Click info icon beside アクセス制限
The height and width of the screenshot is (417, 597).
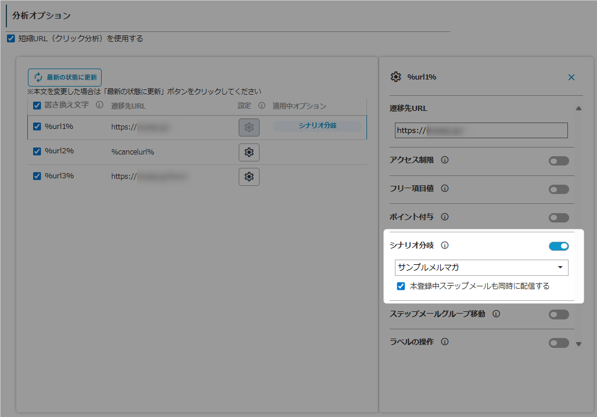click(x=445, y=160)
